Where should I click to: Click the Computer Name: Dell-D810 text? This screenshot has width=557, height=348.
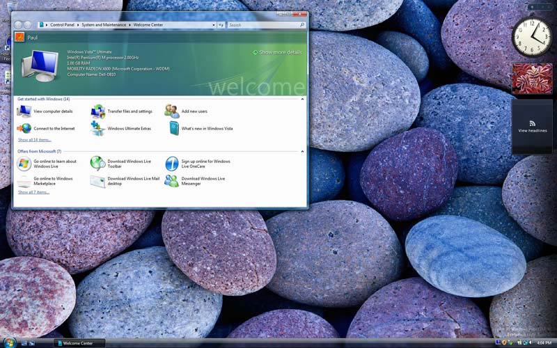click(91, 74)
